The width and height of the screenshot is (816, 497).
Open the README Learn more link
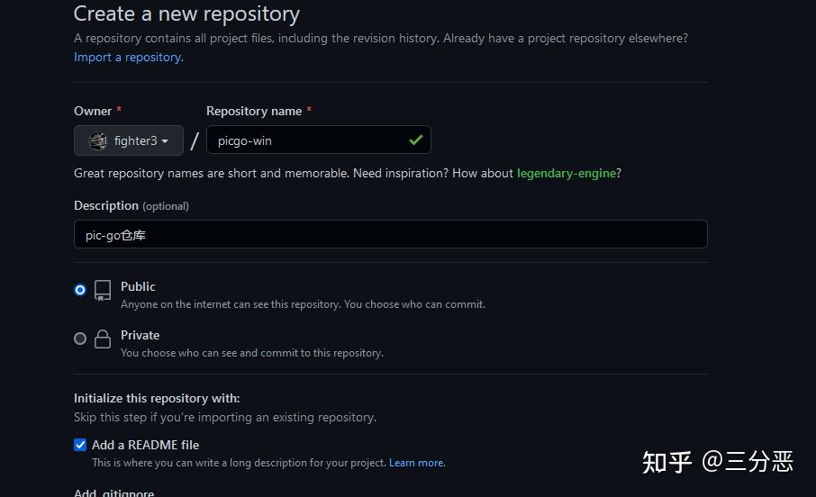pyautogui.click(x=416, y=463)
